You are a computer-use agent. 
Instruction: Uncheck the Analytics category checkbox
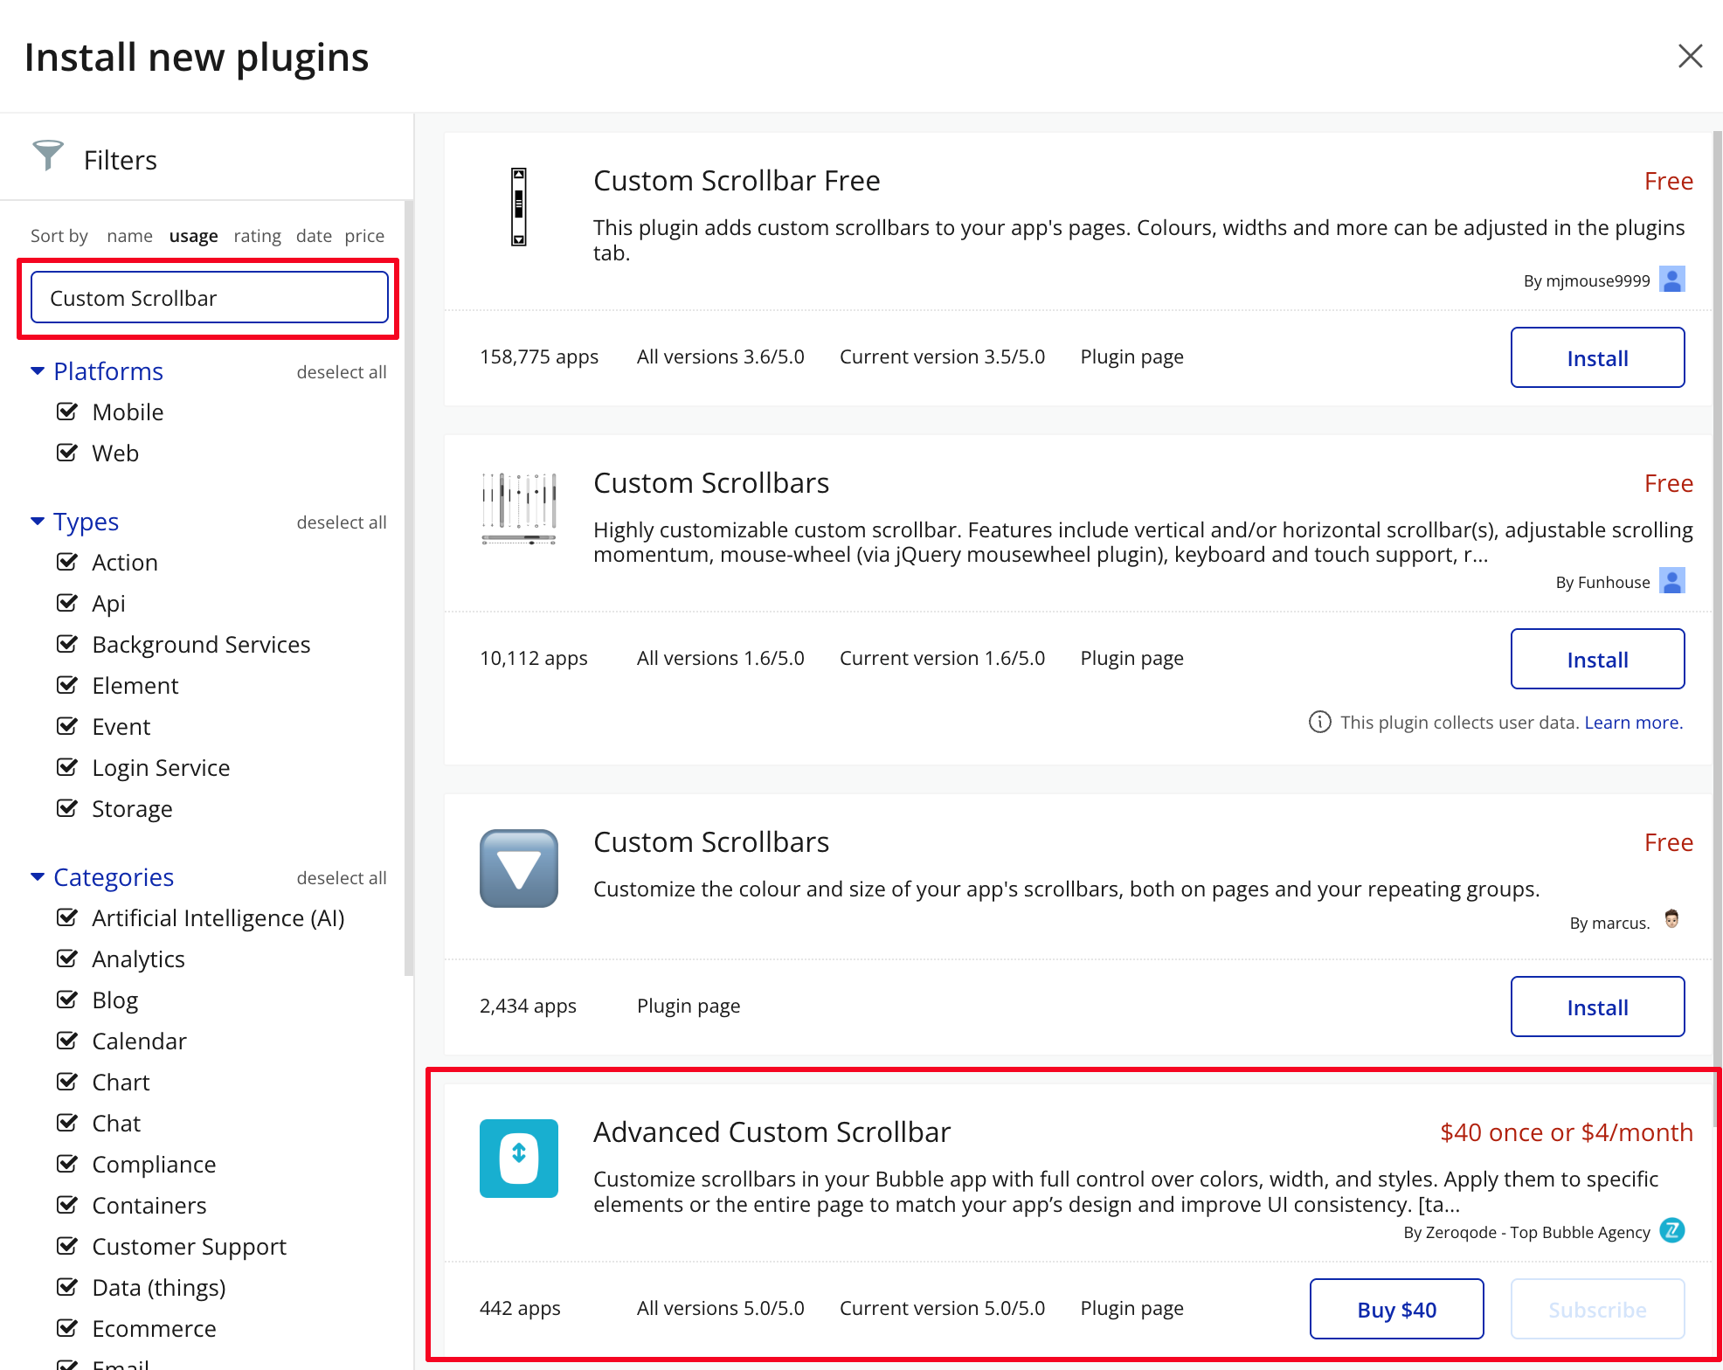[x=67, y=958]
